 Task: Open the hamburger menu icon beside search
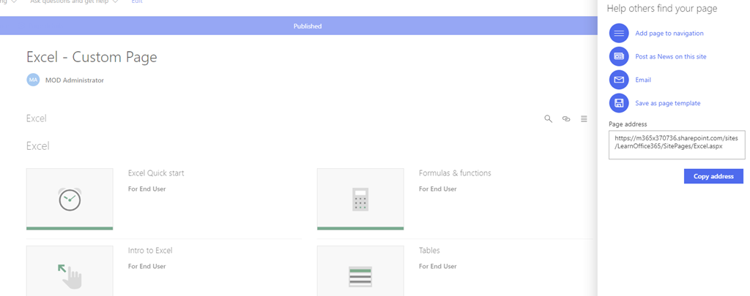coord(584,118)
